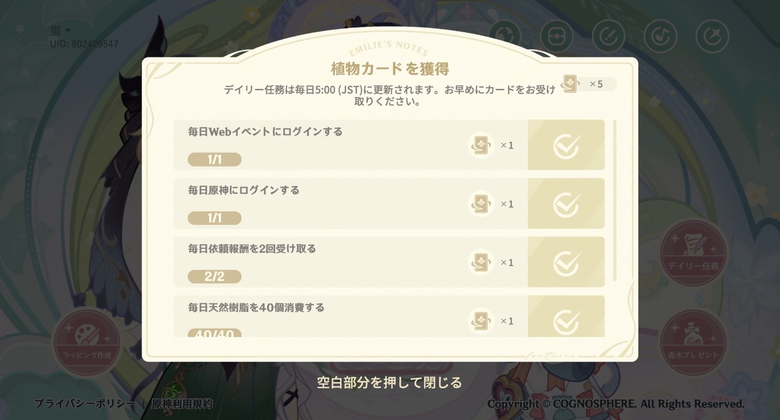Claim the 毎日Webイベントにログインする reward checkmark
The height and width of the screenshot is (420, 780).
coord(566,145)
